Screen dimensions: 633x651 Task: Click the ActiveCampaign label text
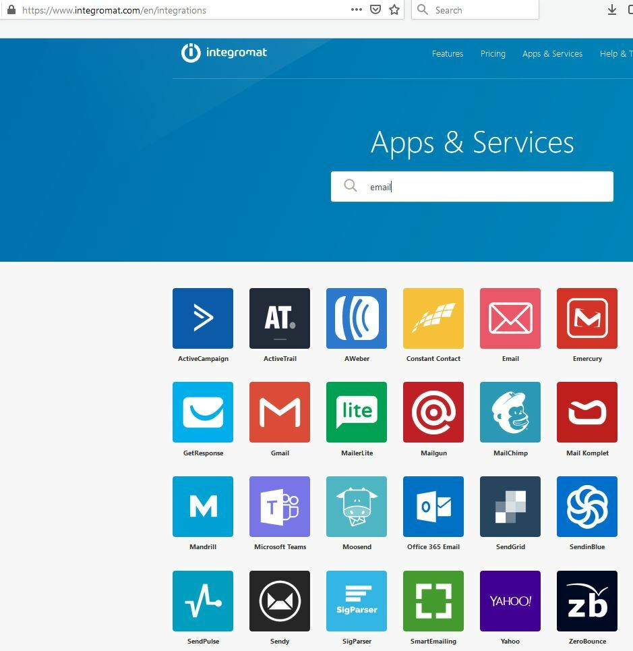pos(204,359)
